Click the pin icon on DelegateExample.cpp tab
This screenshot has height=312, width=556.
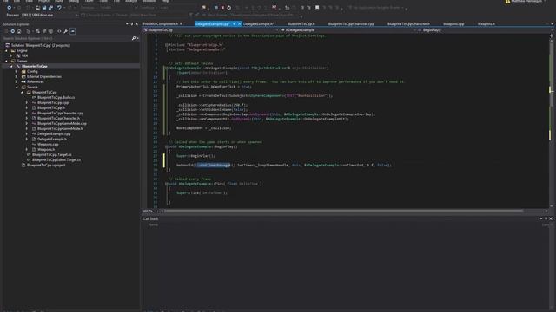tap(234, 24)
